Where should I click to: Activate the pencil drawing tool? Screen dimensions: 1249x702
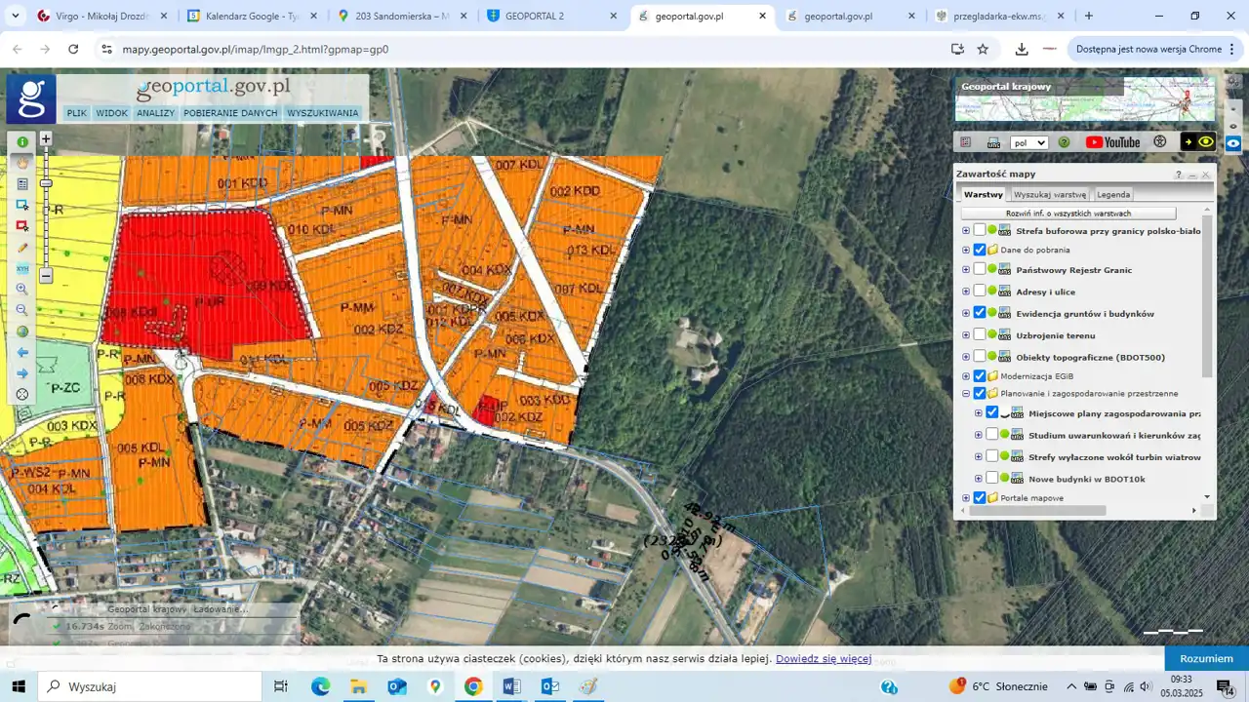click(22, 248)
